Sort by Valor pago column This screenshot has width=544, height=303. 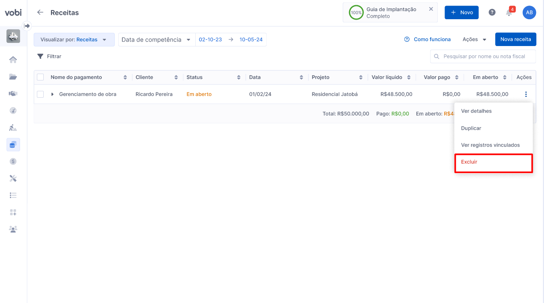pos(457,77)
